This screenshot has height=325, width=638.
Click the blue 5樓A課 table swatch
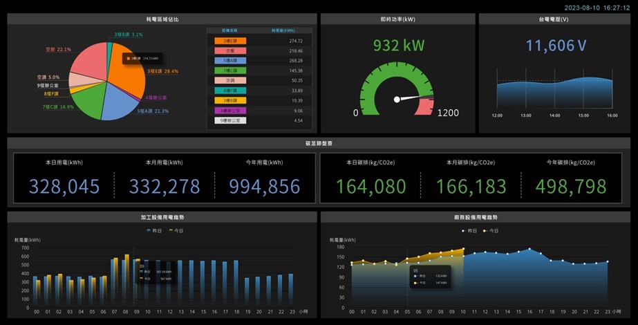pos(230,61)
